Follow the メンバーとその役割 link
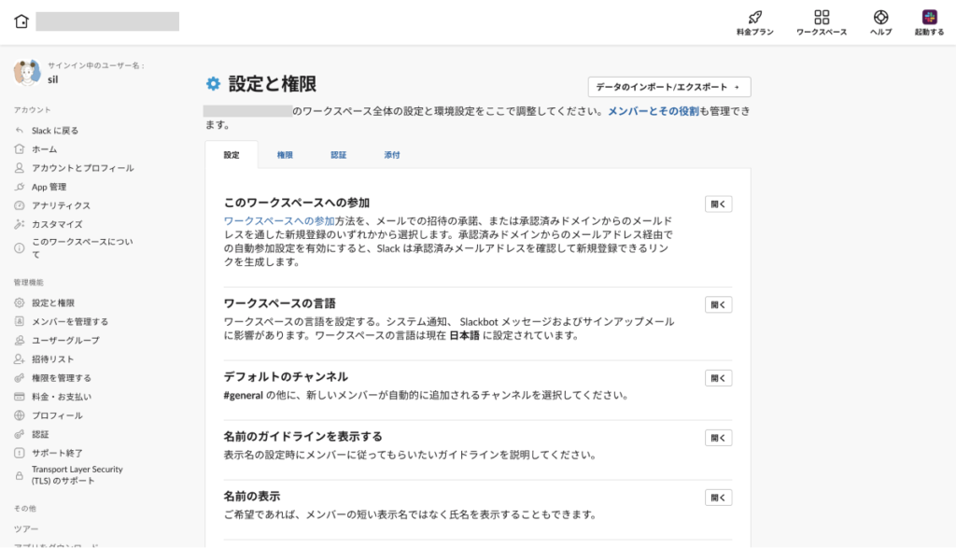This screenshot has height=548, width=956. (653, 111)
